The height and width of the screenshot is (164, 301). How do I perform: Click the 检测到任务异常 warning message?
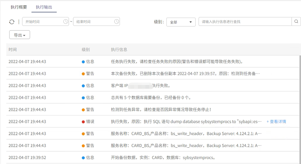(161, 110)
